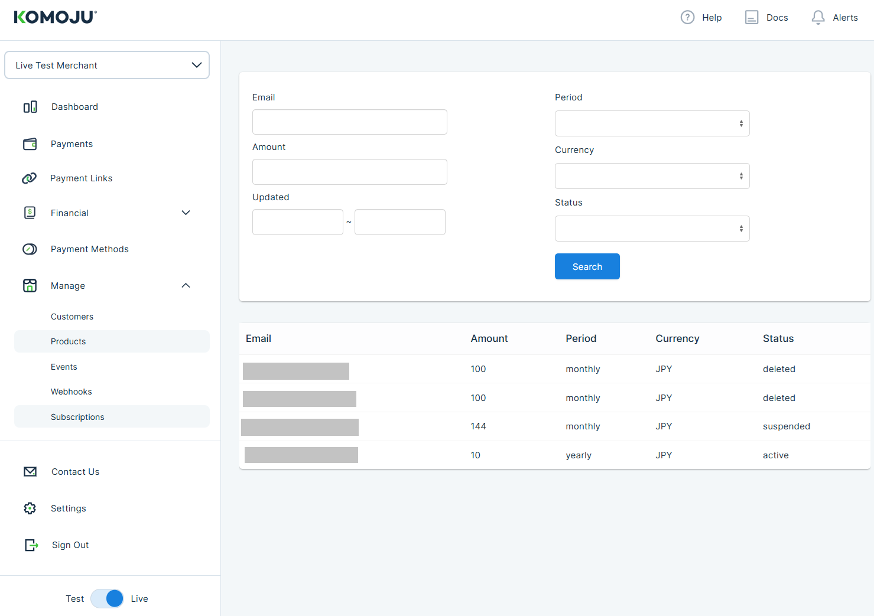874x616 pixels.
Task: Click the Sign Out door icon
Action: 31,545
